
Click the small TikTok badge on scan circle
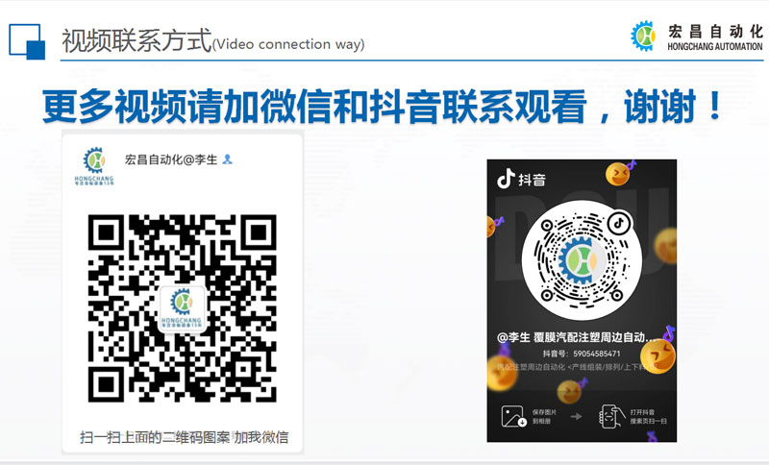pos(619,224)
